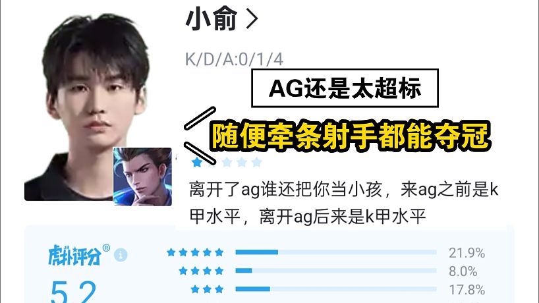Click the AG还是太超标 caption box
Screen dimensions: 539x303
pyautogui.click(x=345, y=88)
